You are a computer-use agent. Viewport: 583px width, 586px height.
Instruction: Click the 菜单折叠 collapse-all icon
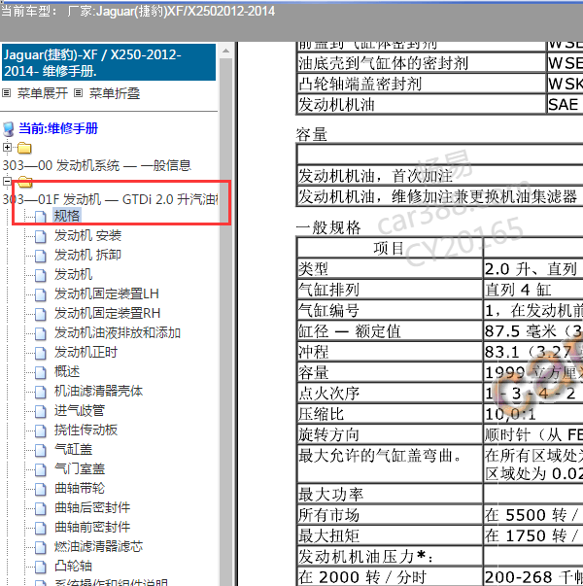pyautogui.click(x=78, y=92)
